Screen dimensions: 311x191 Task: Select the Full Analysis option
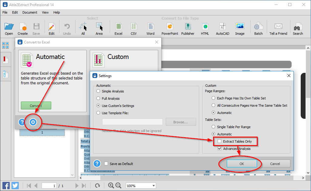(x=99, y=98)
